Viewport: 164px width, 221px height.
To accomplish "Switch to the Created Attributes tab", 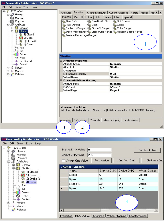I will pos(97,13).
